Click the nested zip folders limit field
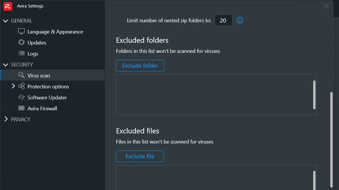This screenshot has height=190, width=339. 223,20
